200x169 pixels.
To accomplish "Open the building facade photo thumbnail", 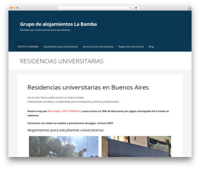I will [136, 147].
